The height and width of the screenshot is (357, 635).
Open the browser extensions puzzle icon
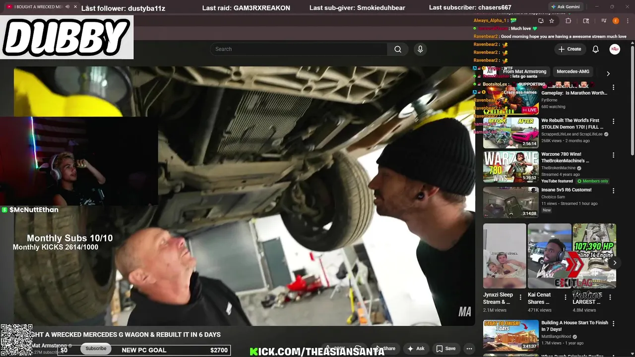click(569, 21)
